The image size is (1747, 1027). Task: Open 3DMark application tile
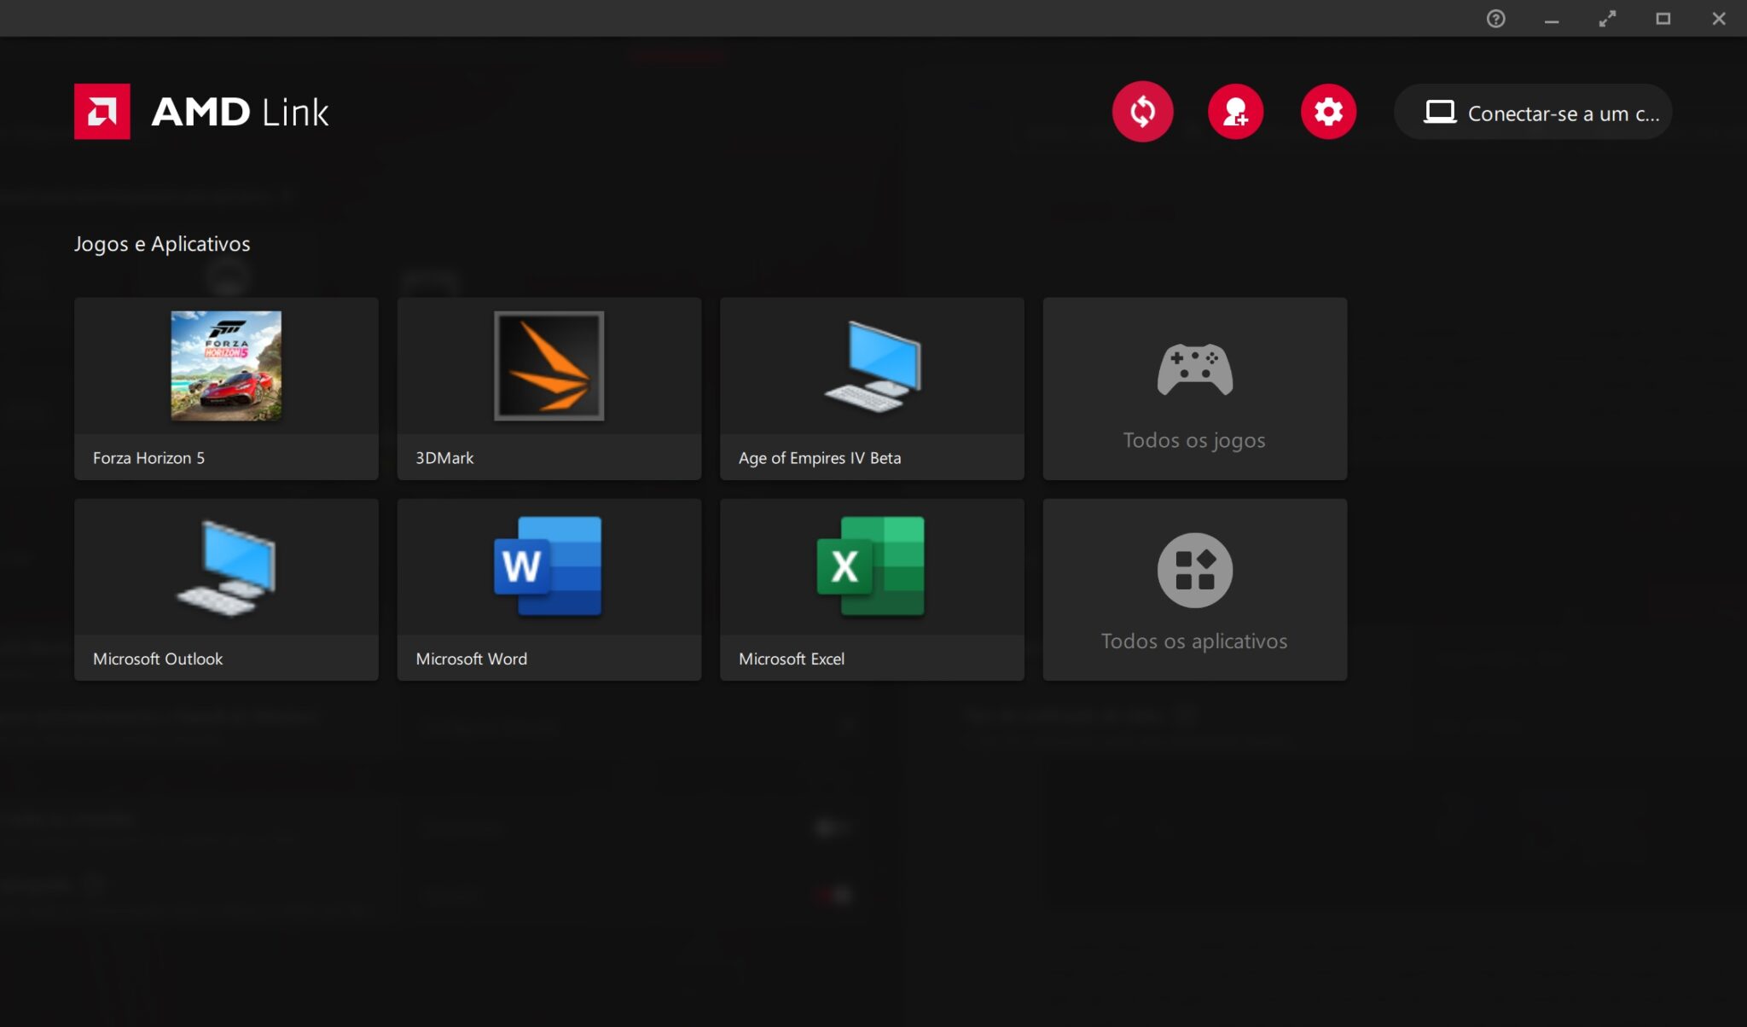(549, 388)
